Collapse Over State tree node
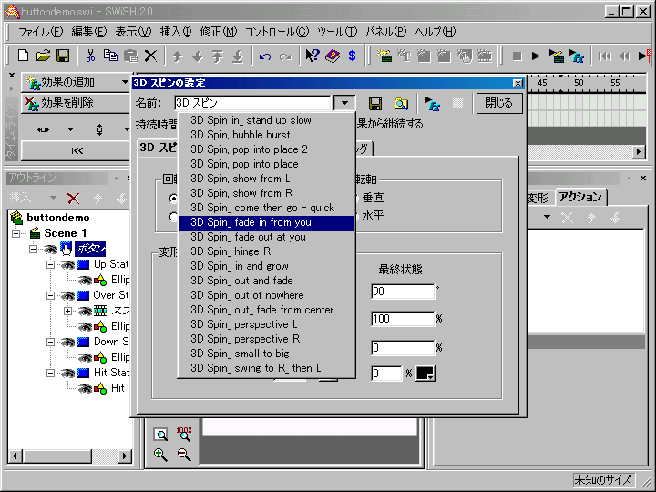Viewport: 656px width, 492px height. pos(50,295)
